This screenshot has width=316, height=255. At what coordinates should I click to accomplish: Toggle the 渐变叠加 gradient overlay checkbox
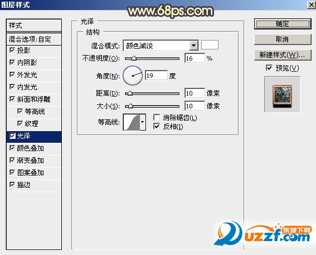click(12, 160)
